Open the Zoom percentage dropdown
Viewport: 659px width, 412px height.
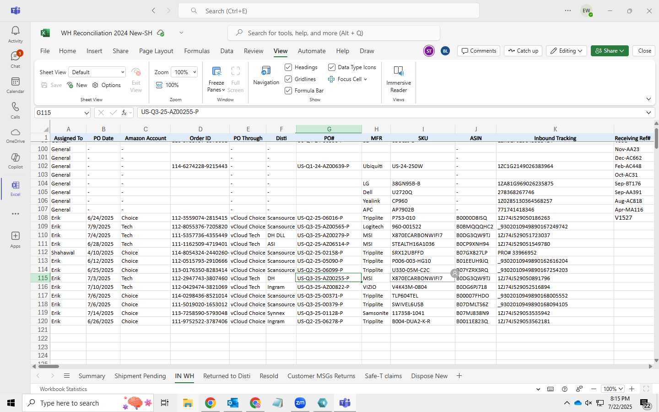pos(184,72)
